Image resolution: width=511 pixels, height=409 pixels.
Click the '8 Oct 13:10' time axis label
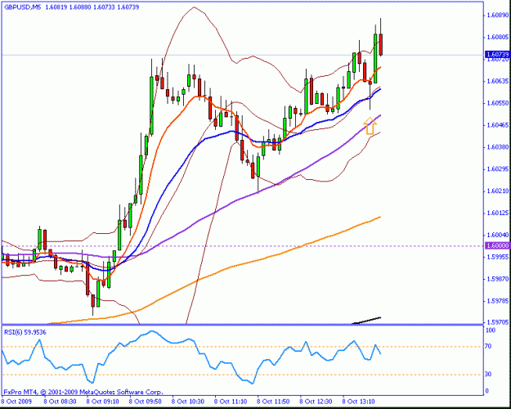(358, 402)
